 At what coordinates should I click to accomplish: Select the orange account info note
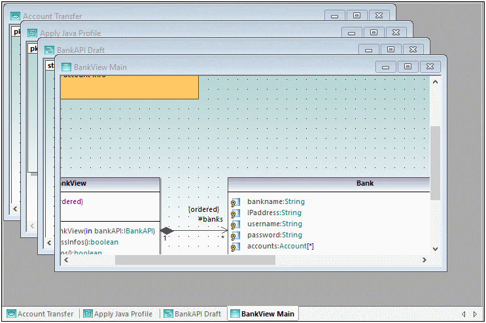click(130, 87)
